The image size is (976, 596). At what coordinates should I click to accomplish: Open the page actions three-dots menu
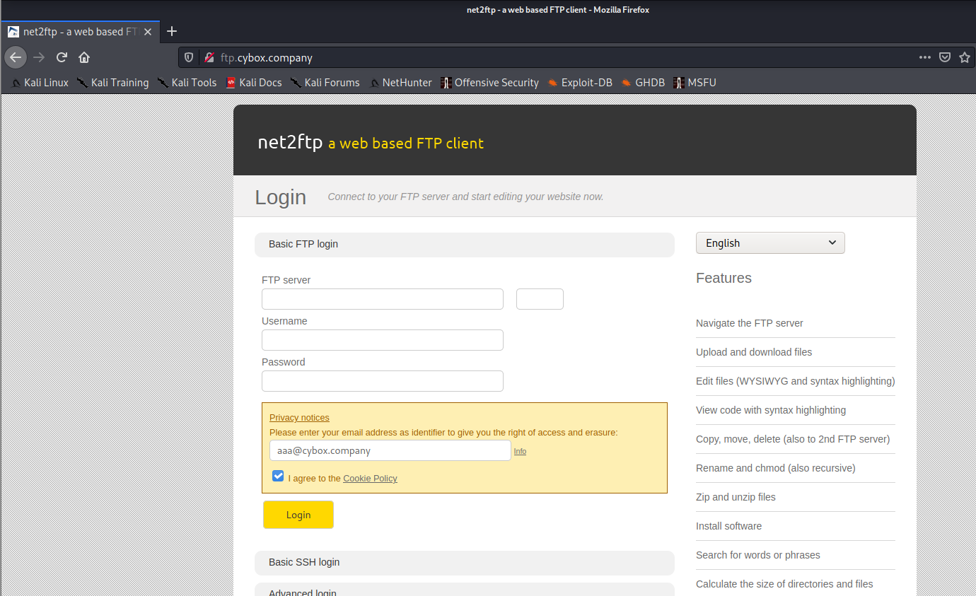(x=924, y=57)
